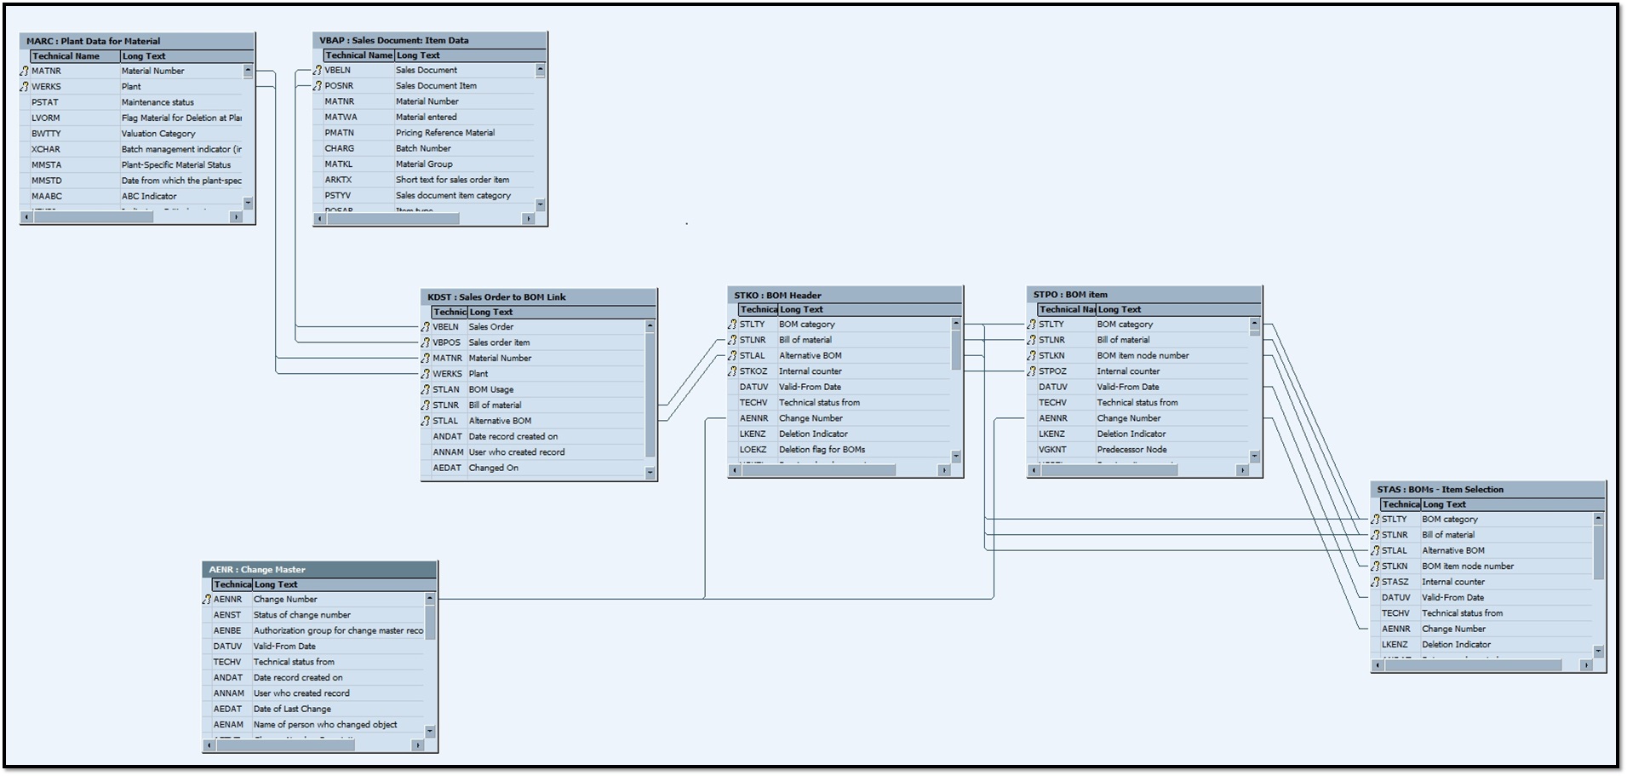Select the key icon beside STLKN in STPO table
This screenshot has width=1627, height=776.
[1032, 356]
